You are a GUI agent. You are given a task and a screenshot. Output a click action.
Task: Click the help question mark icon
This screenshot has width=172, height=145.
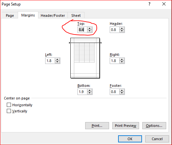pos(149,4)
